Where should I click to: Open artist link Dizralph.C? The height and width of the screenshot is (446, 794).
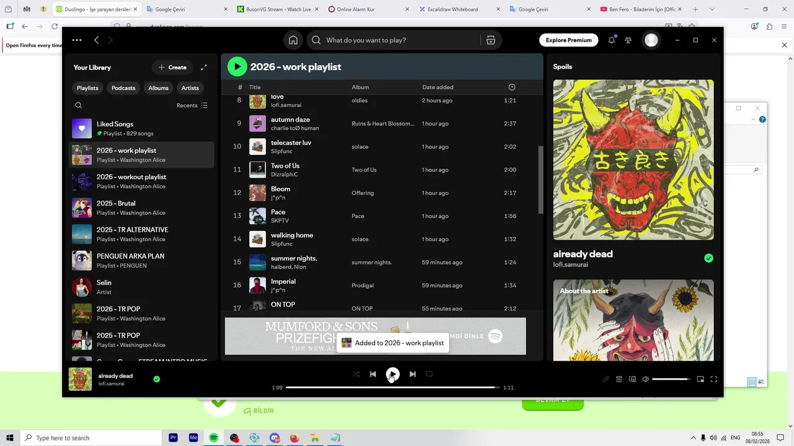(285, 175)
